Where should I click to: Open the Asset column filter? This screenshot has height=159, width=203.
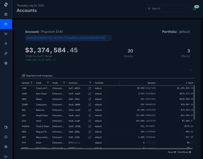[48, 83]
